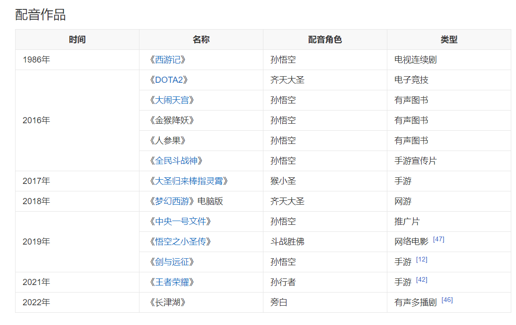Click the 王者荣耀 link
The height and width of the screenshot is (325, 516).
172,282
